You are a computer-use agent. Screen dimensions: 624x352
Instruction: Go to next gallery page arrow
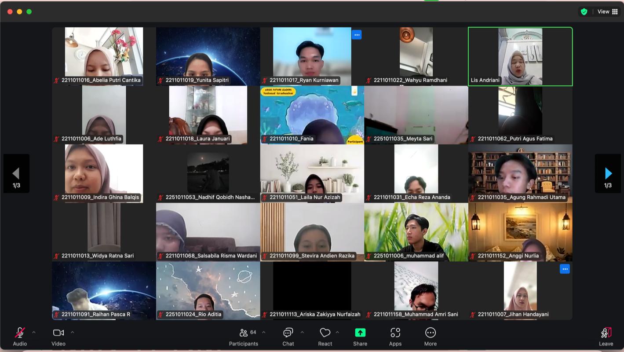(x=608, y=173)
